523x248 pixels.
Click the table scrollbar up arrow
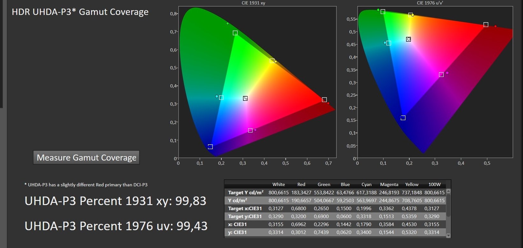click(448, 191)
